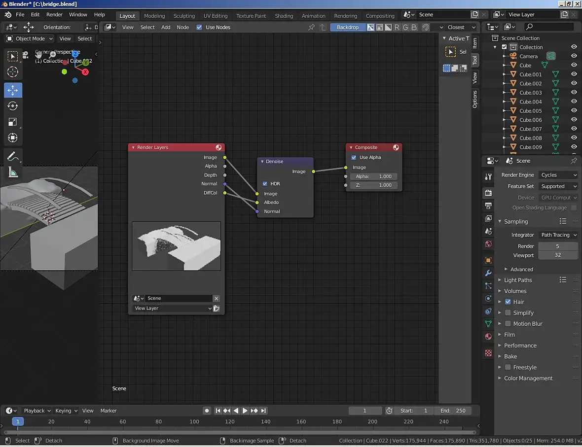This screenshot has width=582, height=447.
Task: Select the Scale tool icon
Action: (x=13, y=122)
